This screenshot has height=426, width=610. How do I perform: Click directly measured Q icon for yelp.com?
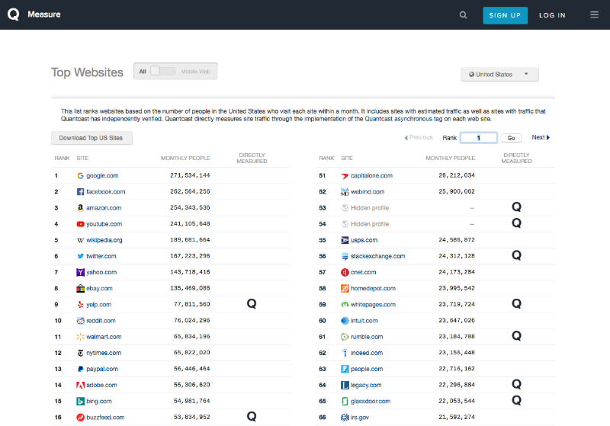(x=252, y=303)
